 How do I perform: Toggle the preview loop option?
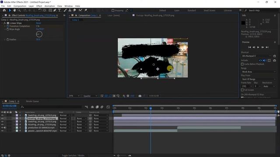(274, 61)
